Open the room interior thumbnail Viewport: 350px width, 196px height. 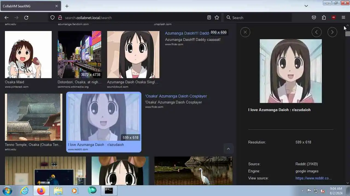(x=45, y=171)
